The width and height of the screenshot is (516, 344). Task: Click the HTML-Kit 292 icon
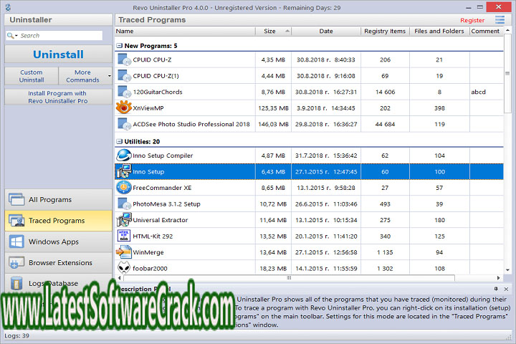[124, 236]
